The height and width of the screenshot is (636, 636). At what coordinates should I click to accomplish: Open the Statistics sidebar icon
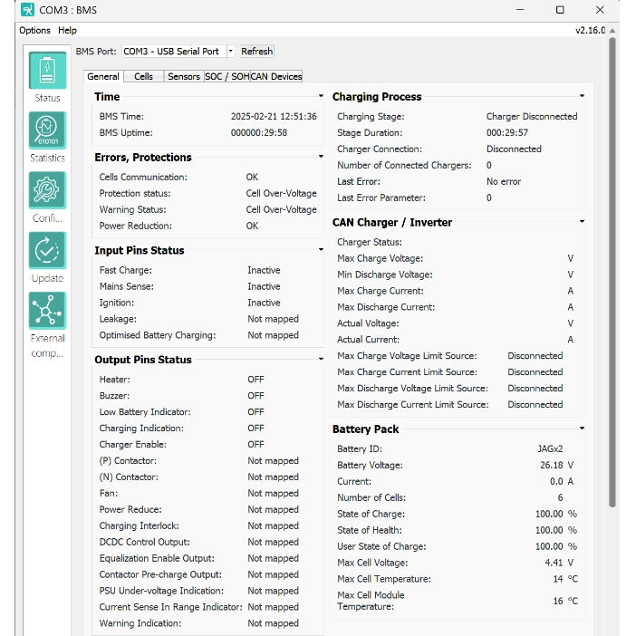click(47, 130)
